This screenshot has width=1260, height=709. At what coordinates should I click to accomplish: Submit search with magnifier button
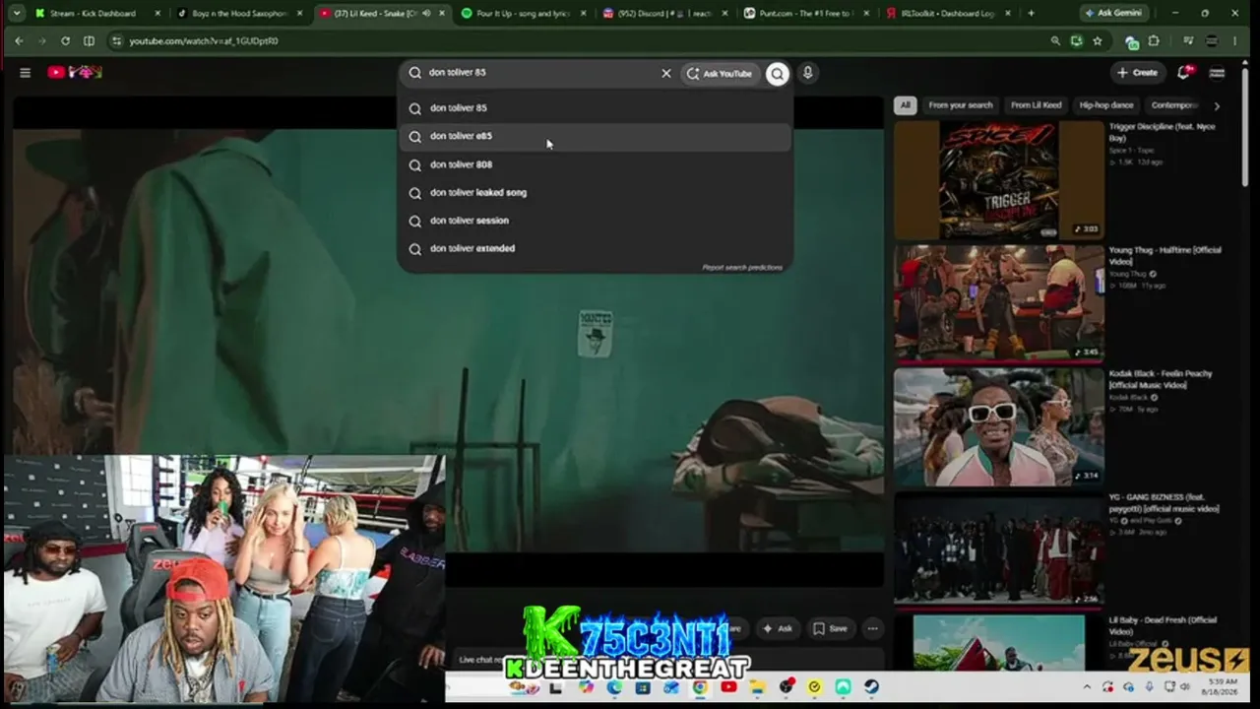pos(778,73)
